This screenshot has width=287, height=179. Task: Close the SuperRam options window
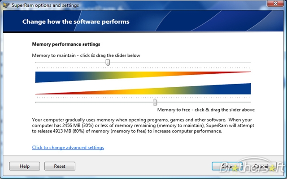pyautogui.click(x=275, y=4)
